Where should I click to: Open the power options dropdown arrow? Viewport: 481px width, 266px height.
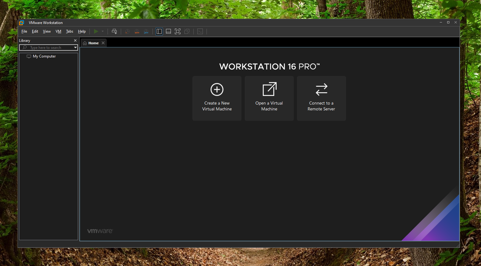[102, 31]
